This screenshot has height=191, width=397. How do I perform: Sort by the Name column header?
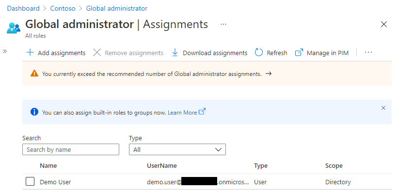point(48,166)
